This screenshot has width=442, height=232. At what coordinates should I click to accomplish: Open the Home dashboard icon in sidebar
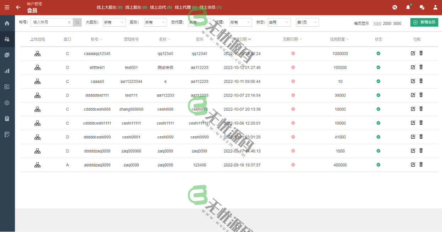(x=7, y=23)
